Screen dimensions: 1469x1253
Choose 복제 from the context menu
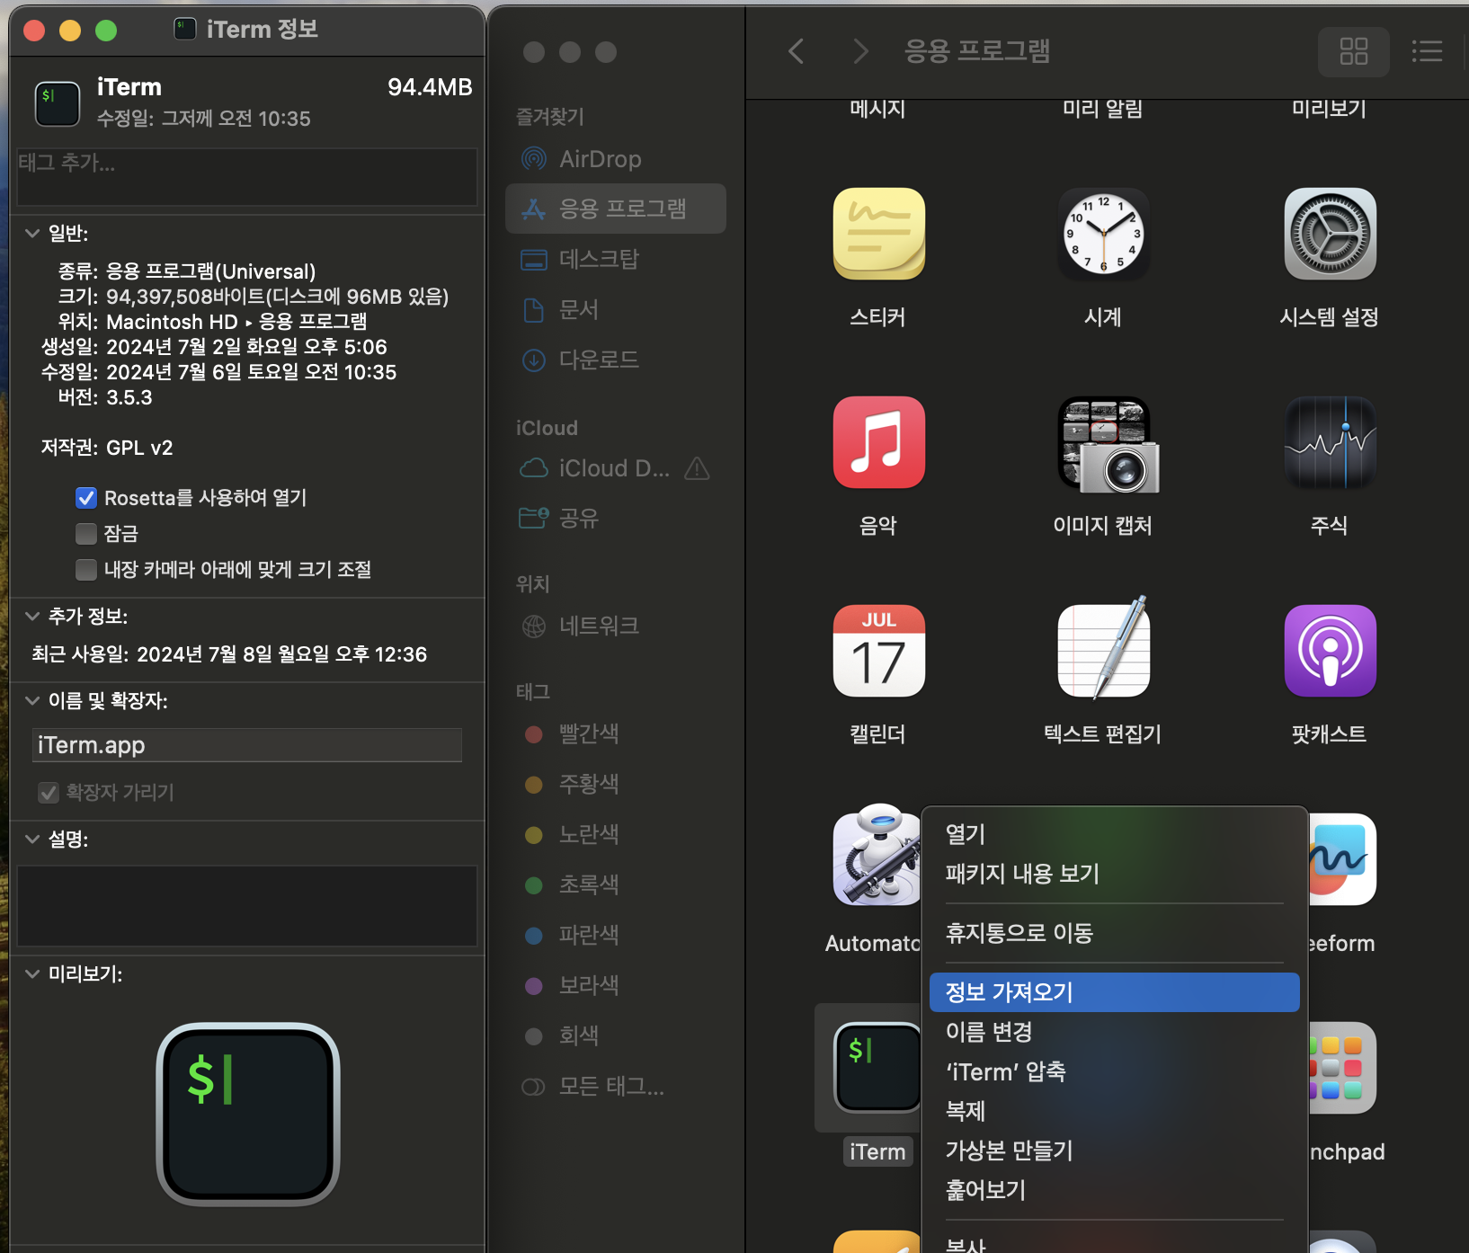click(x=1115, y=1111)
